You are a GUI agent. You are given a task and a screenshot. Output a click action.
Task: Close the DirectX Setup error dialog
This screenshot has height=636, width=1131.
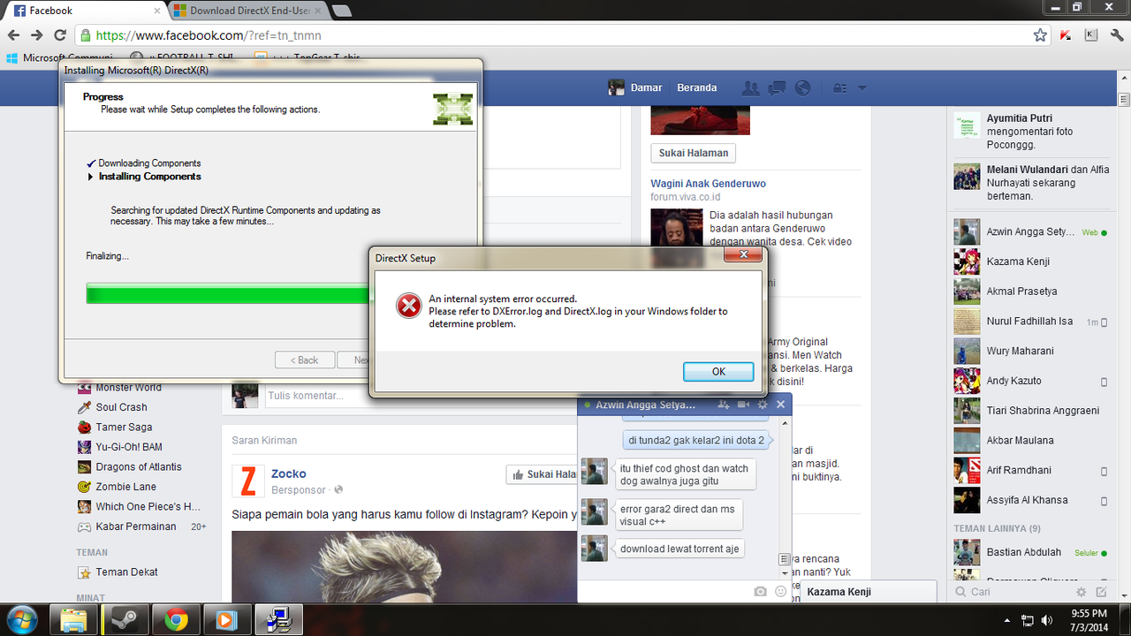(742, 255)
